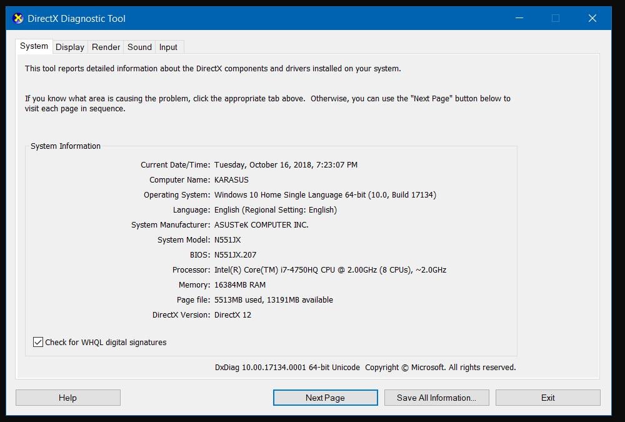
Task: Click the DirectX Diagnostic Tool title text
Action: click(x=76, y=18)
